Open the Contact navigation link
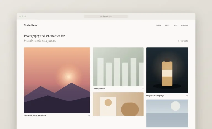 pyautogui.click(x=185, y=26)
